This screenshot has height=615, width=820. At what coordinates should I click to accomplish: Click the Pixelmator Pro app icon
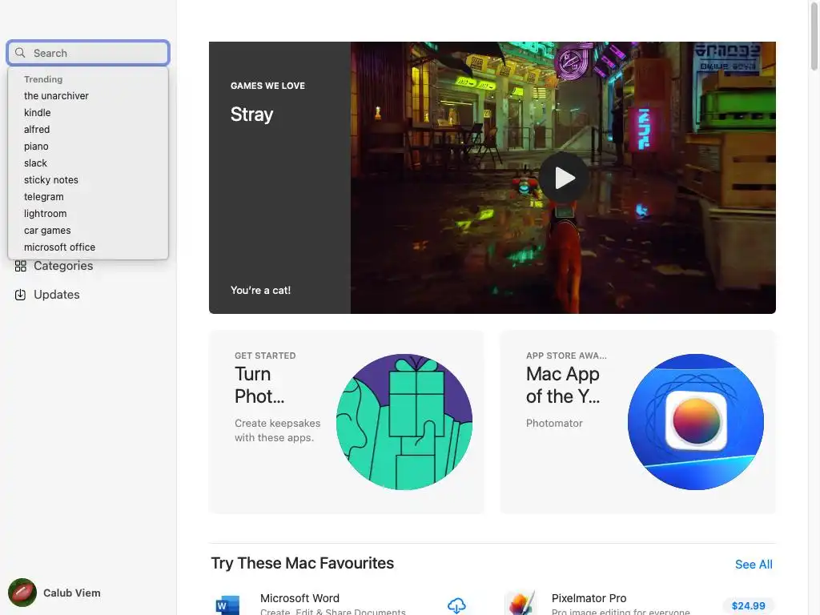(521, 603)
